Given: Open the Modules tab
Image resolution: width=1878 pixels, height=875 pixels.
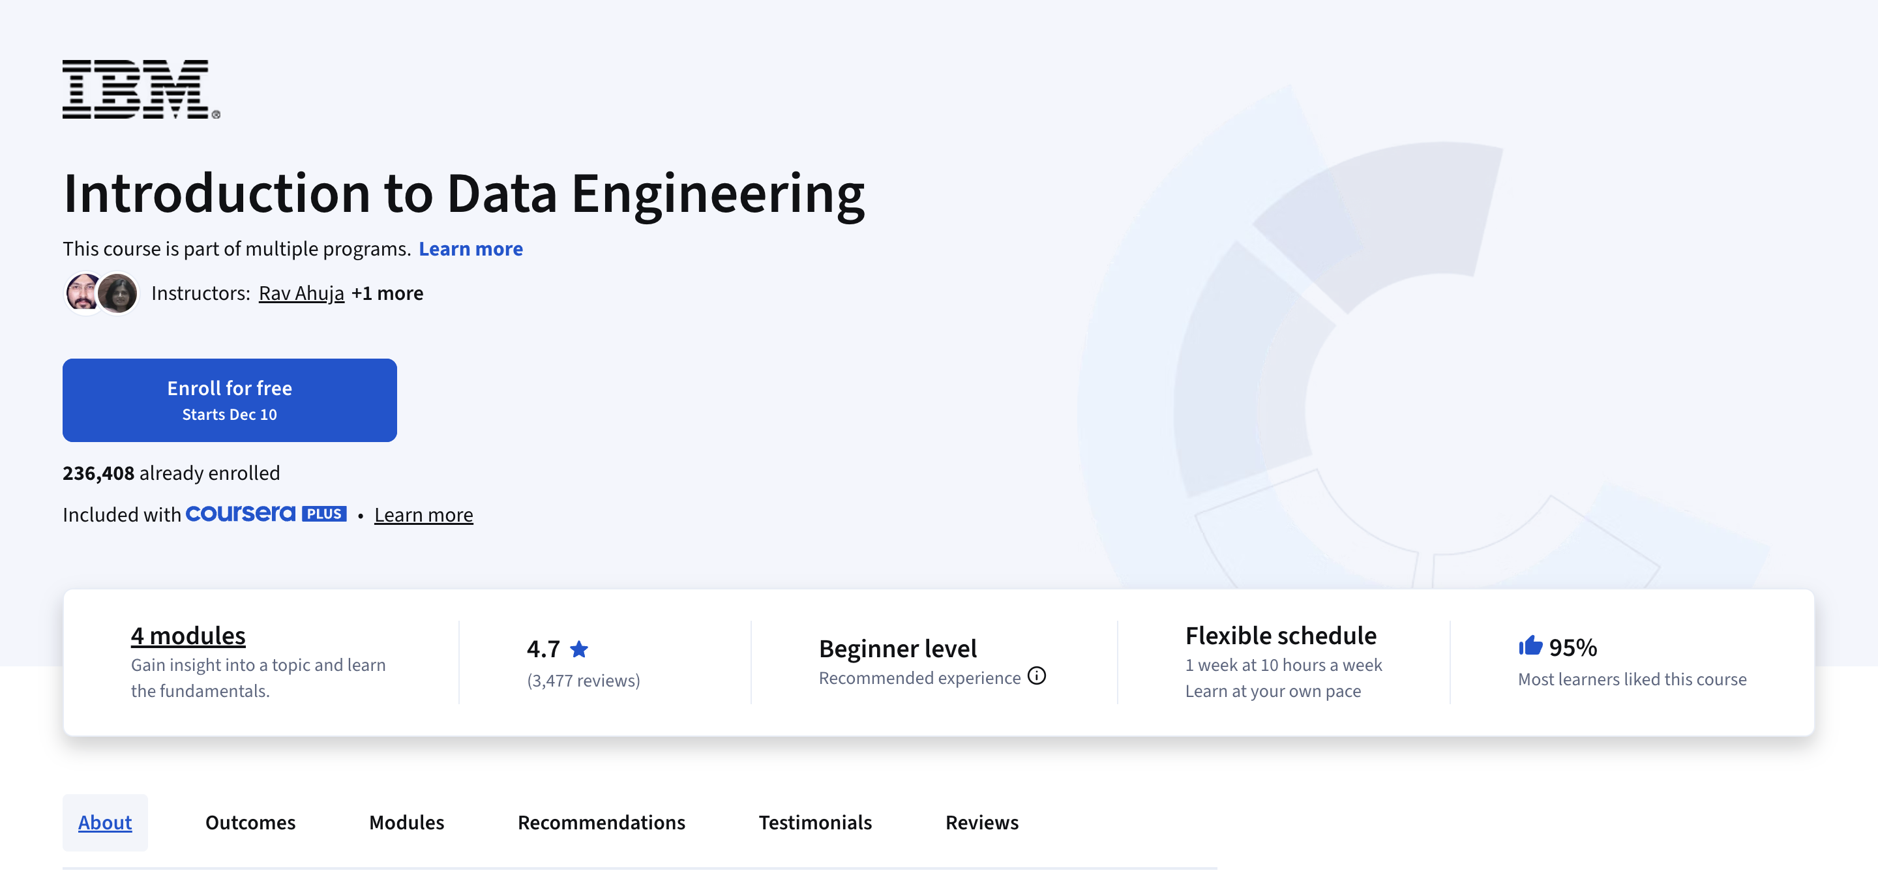Looking at the screenshot, I should pos(406,822).
